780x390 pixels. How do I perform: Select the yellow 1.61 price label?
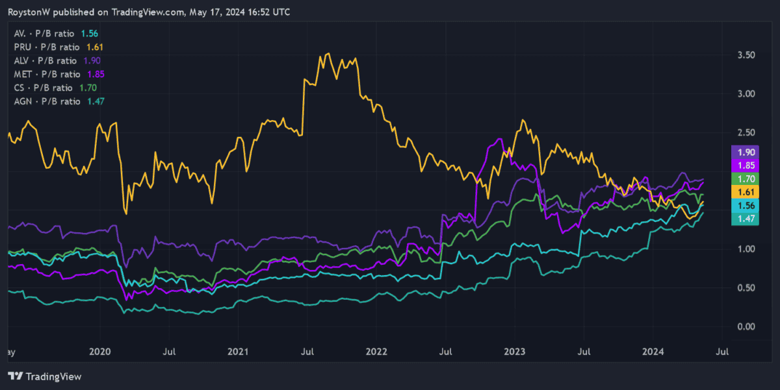[x=745, y=192]
